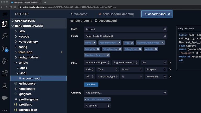Delete the Type is not Prospect filter
The height and width of the screenshot is (113, 201).
(170, 69)
